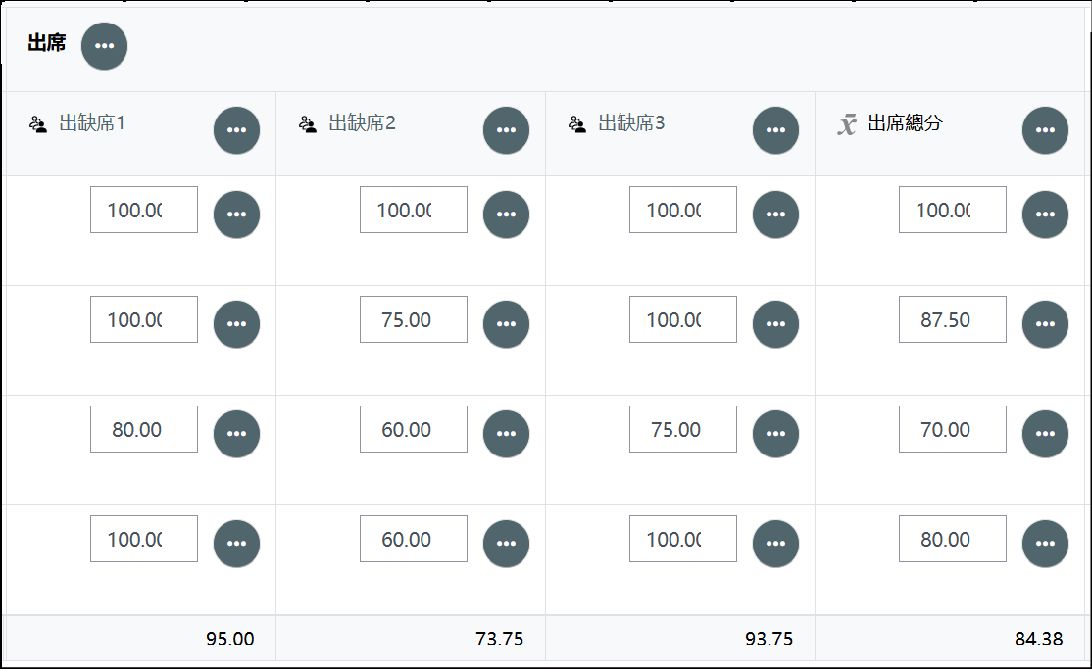Click the 出缺席3 column header link
Viewport: 1092px width, 669px height.
pyautogui.click(x=631, y=123)
